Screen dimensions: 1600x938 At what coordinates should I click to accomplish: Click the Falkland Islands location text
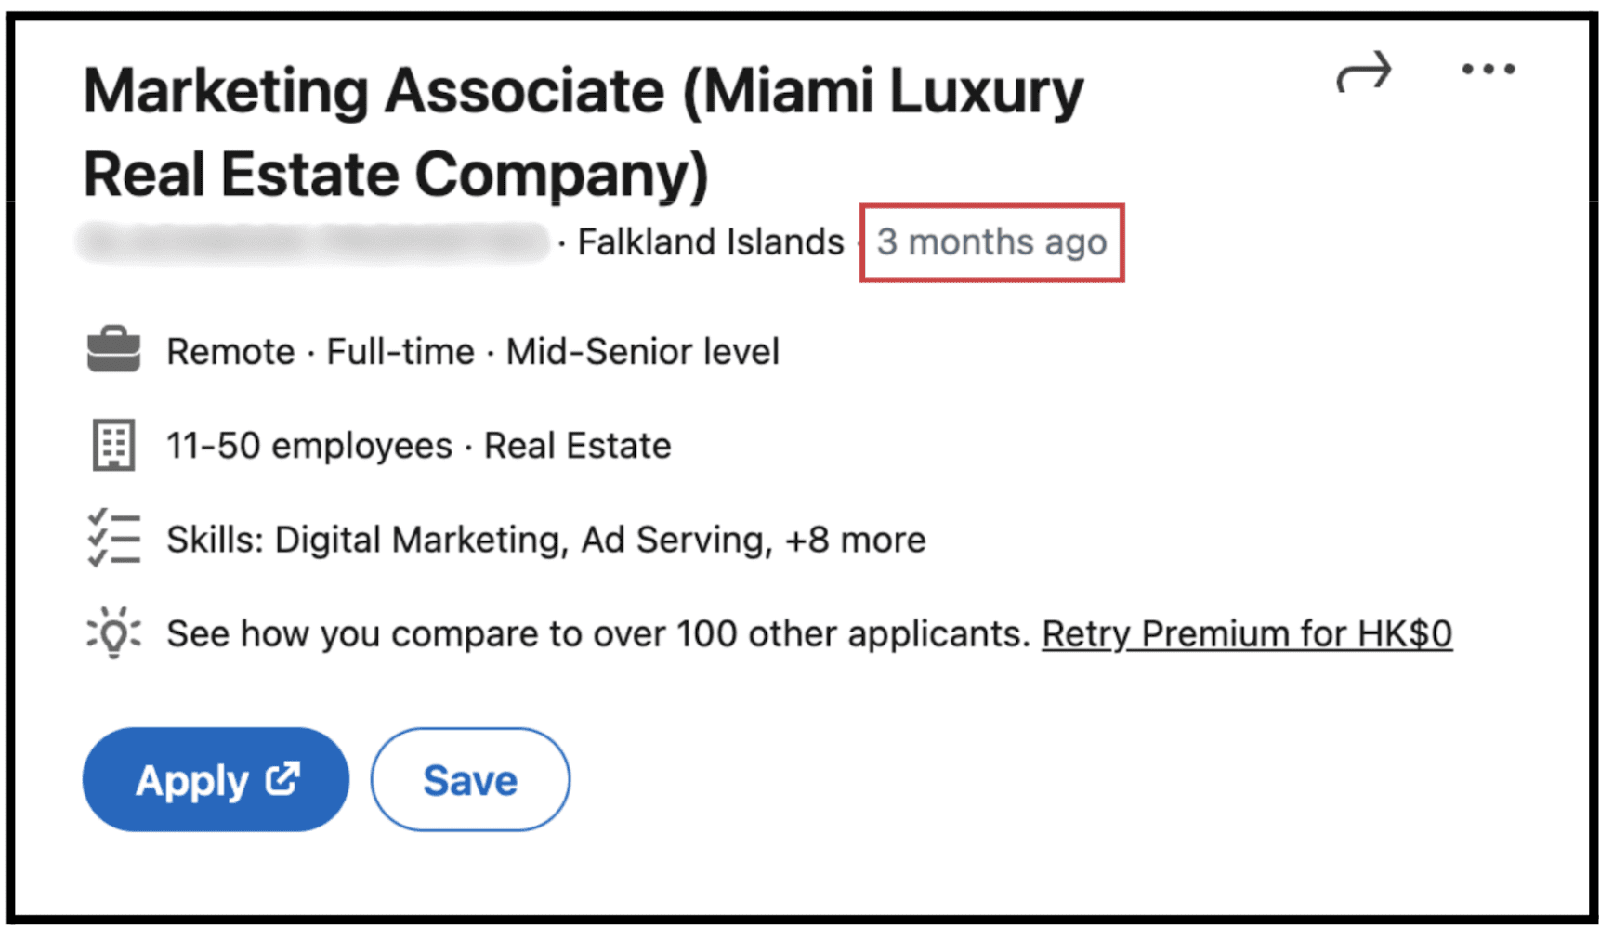(x=711, y=242)
